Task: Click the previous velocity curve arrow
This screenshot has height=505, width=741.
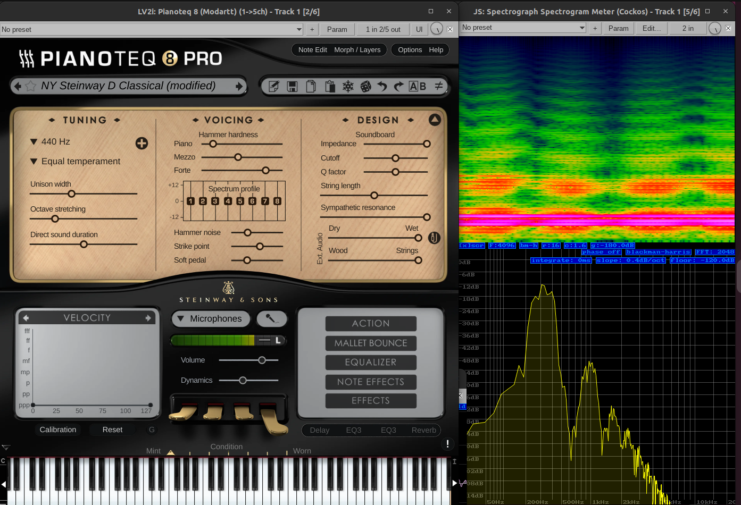Action: (x=26, y=318)
